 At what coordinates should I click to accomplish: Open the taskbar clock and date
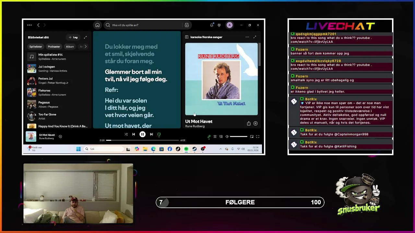coord(253,149)
